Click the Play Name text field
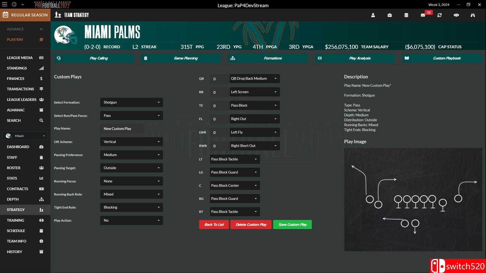The image size is (486, 273). [x=122, y=129]
